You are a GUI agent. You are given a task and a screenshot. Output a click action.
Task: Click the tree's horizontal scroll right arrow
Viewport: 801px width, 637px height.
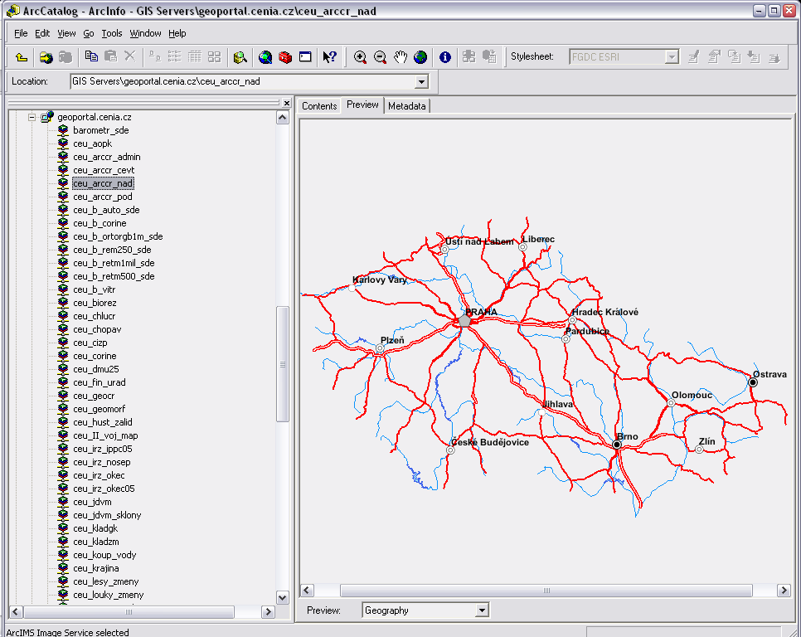point(268,611)
